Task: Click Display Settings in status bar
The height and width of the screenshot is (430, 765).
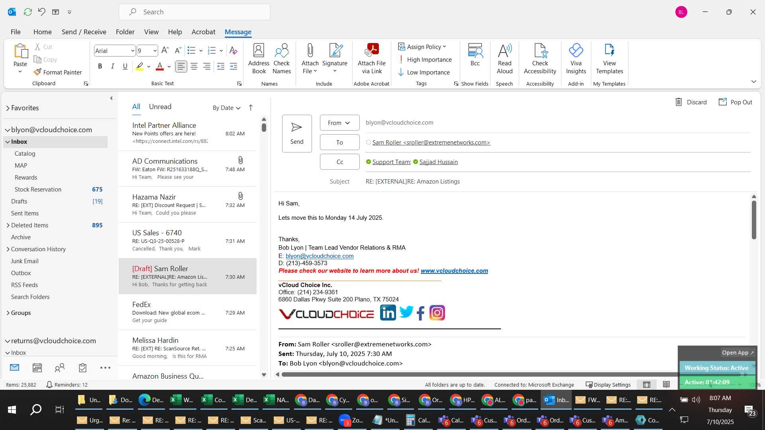Action: (608, 385)
